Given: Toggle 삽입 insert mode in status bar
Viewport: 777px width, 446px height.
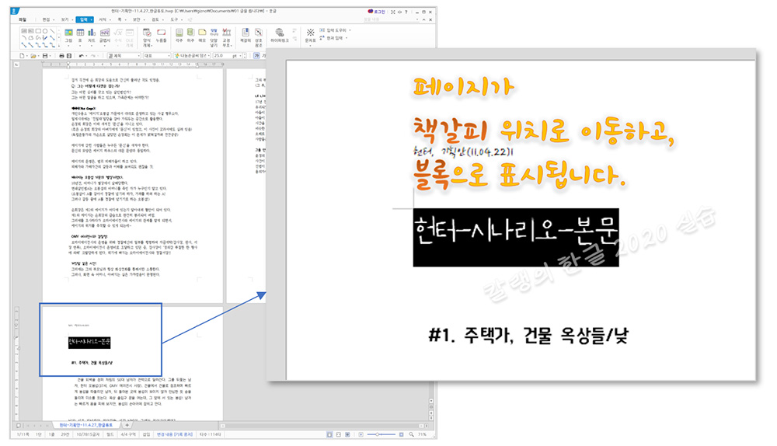Looking at the screenshot, I should click(x=146, y=434).
